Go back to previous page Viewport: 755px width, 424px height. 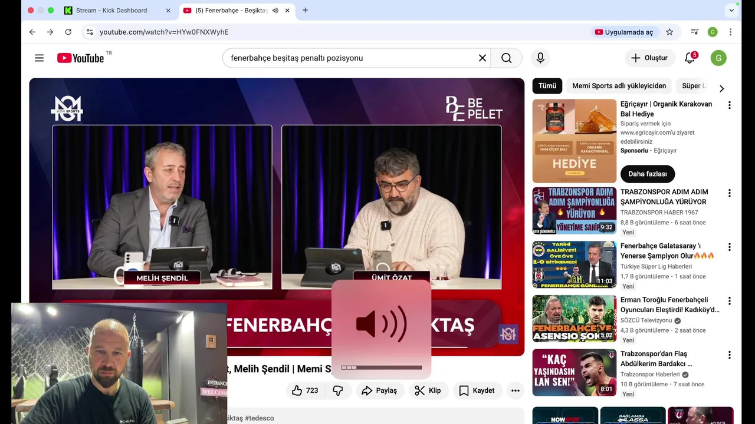pyautogui.click(x=32, y=32)
